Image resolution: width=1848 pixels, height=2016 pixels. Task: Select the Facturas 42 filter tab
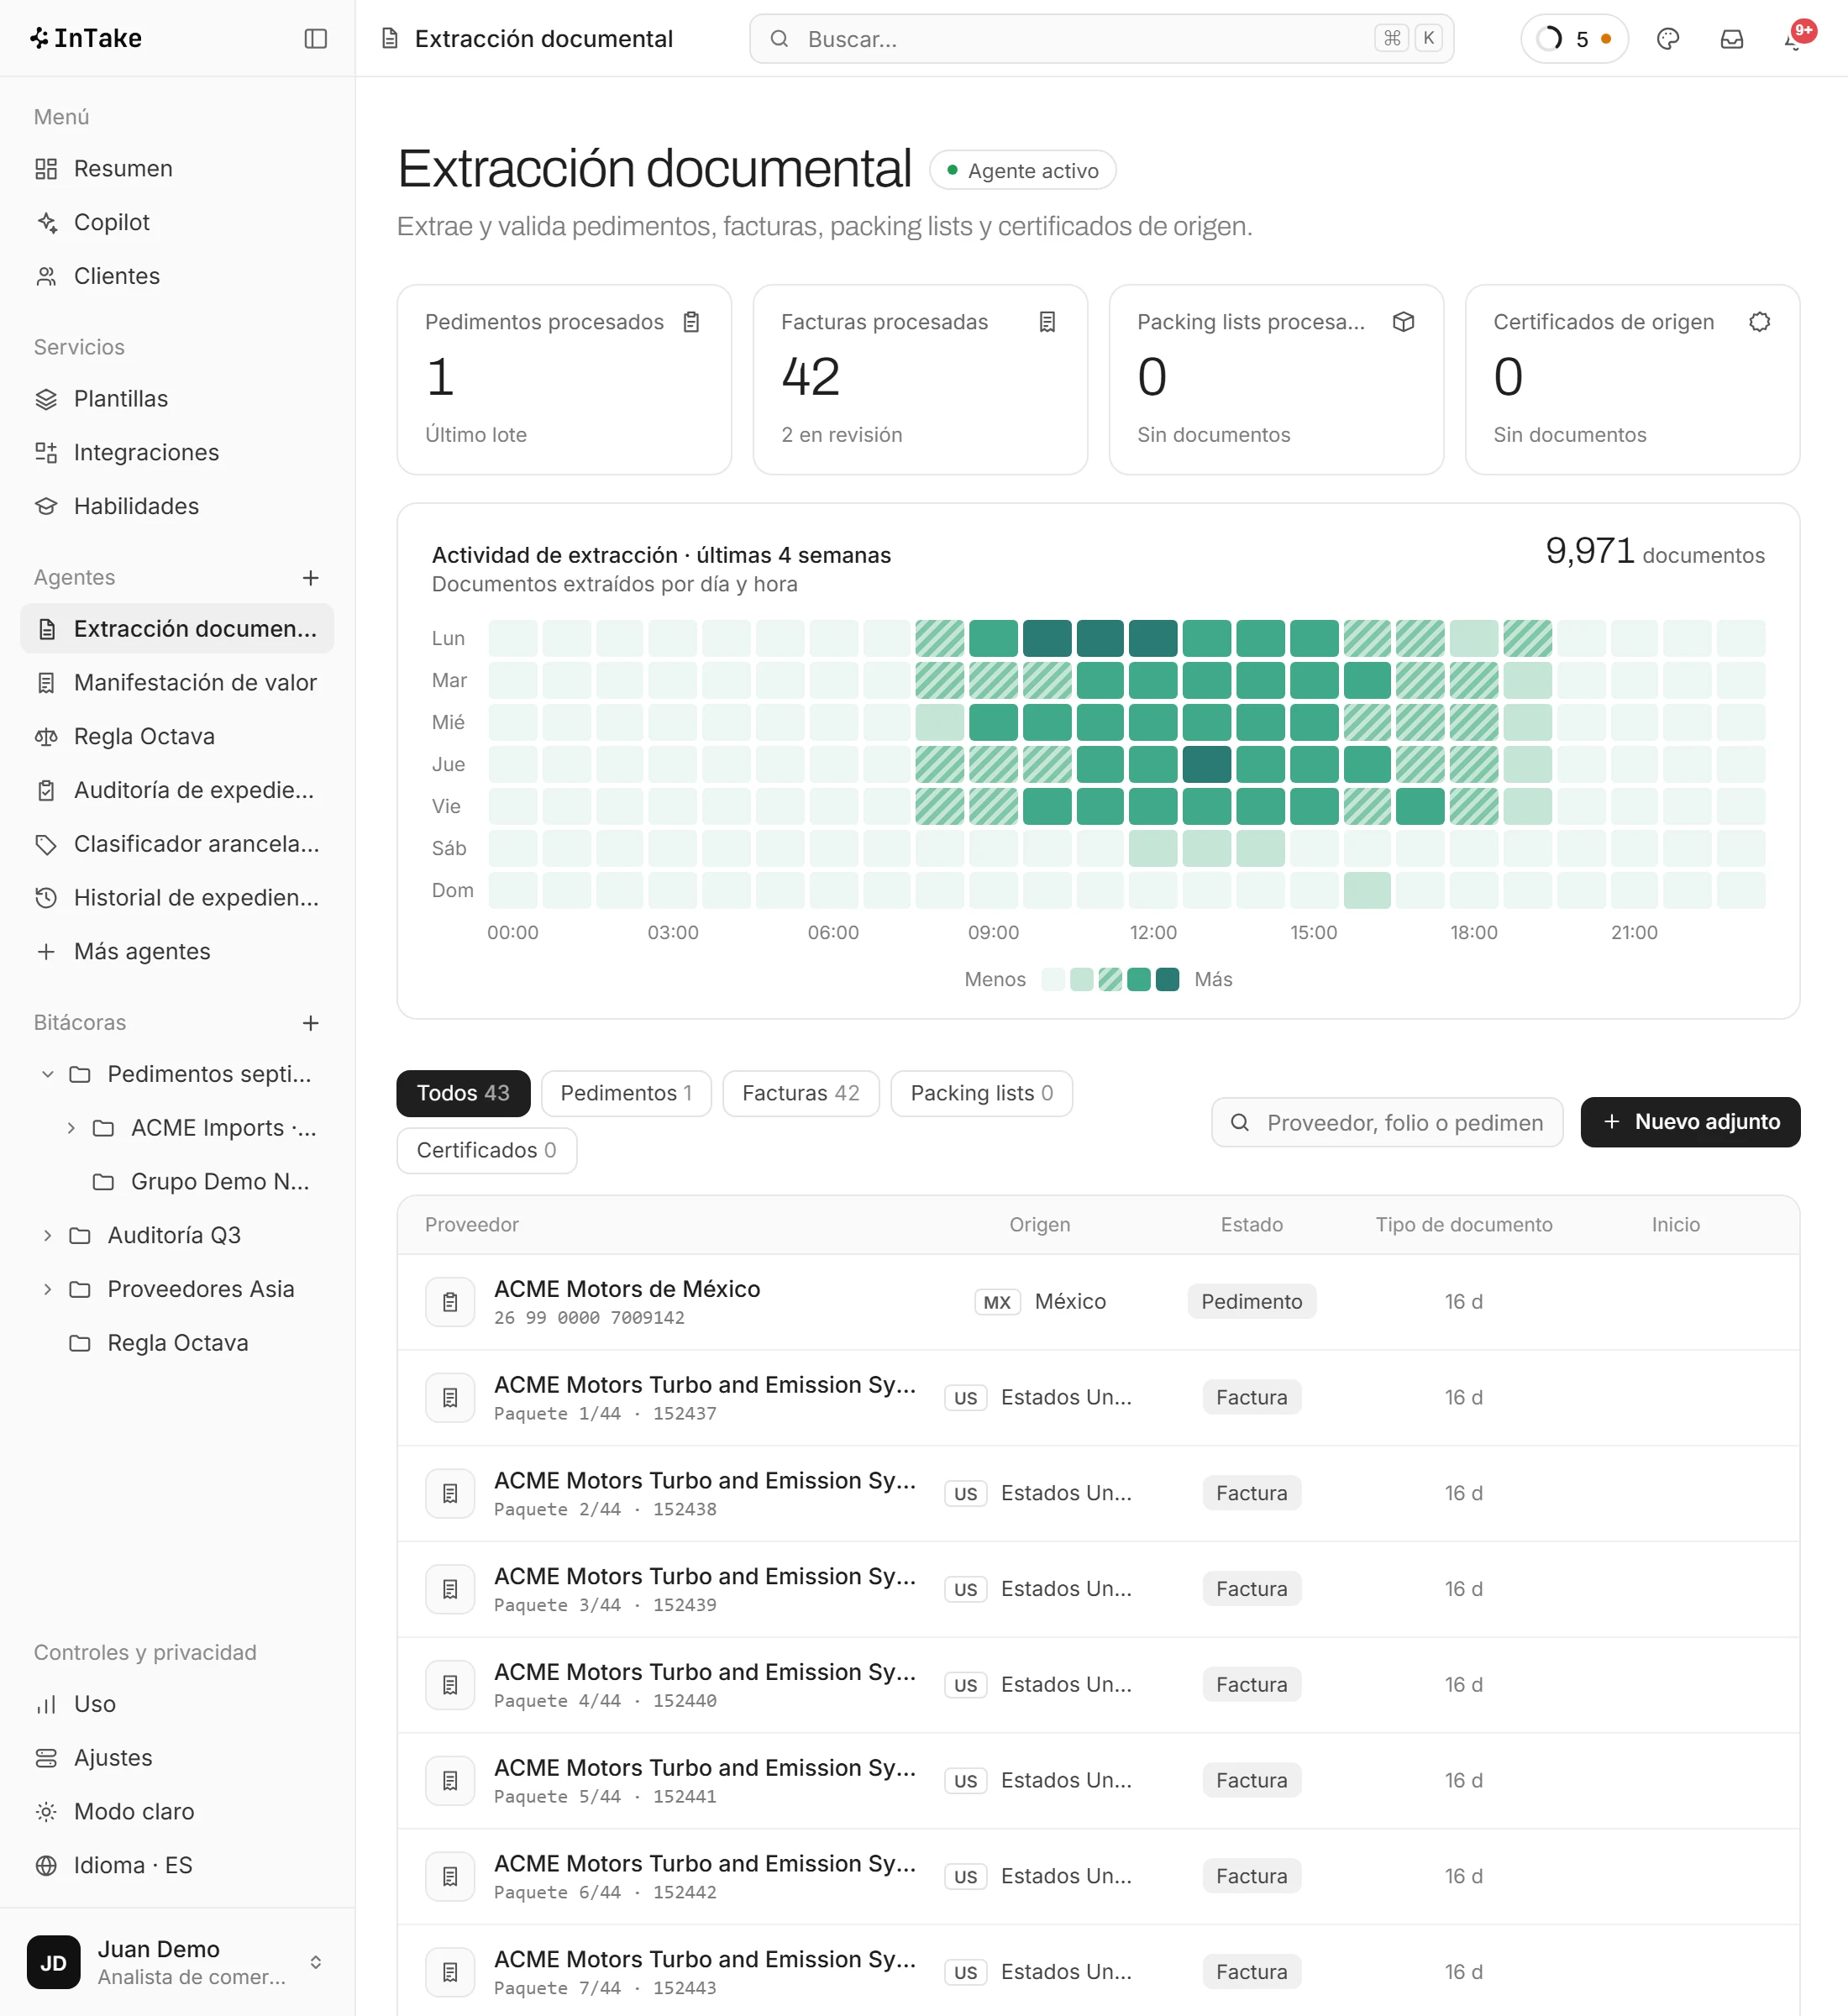(800, 1093)
